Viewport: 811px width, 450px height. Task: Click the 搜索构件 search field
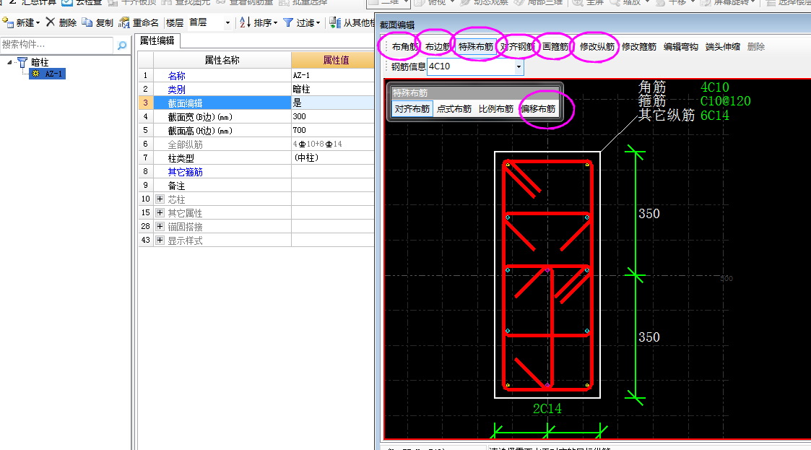(57, 45)
